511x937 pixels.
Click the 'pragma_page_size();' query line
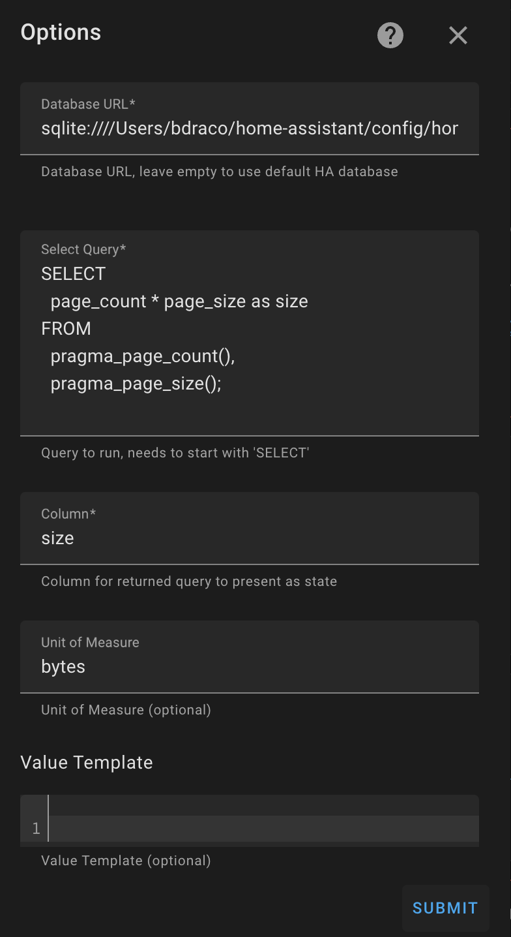pyautogui.click(x=136, y=384)
